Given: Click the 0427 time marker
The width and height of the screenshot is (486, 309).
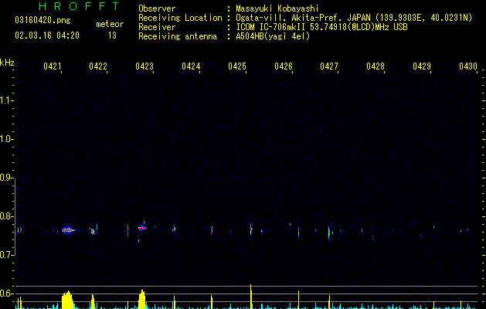Looking at the screenshot, I should 329,66.
